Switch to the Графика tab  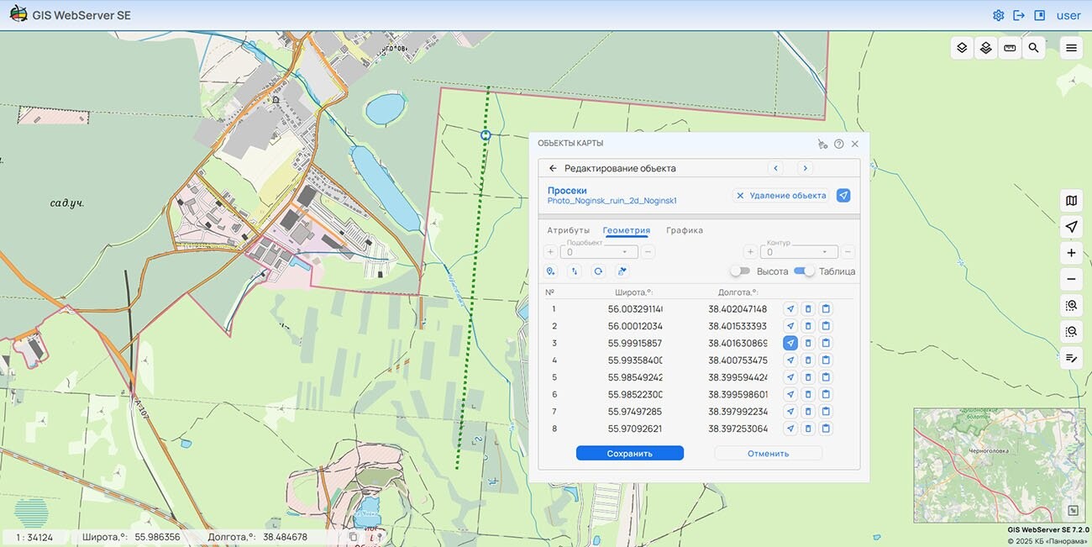click(685, 230)
